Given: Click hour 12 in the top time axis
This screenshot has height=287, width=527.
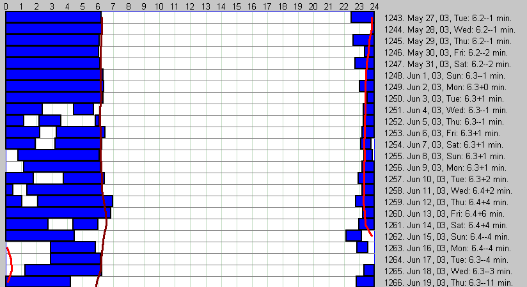Looking at the screenshot, I should tap(190, 6).
